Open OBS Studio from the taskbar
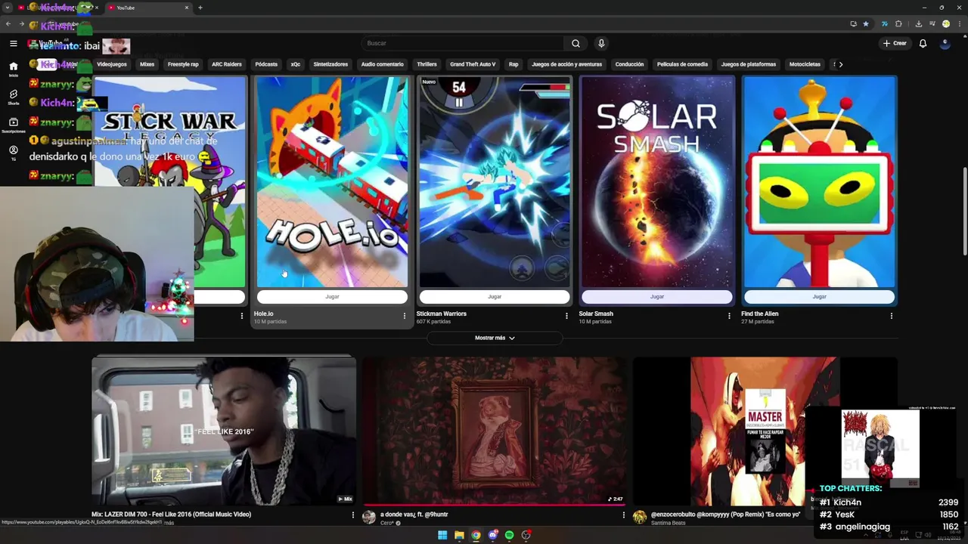The image size is (968, 544). [526, 535]
